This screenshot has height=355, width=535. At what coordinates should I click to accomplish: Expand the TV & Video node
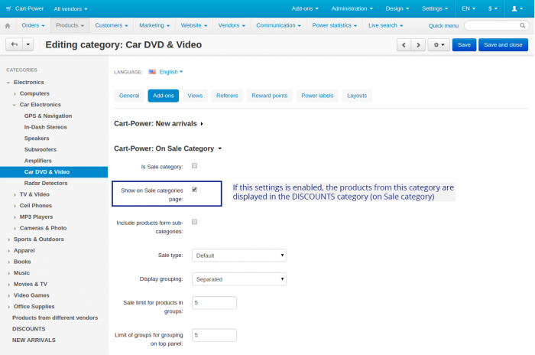[15, 195]
